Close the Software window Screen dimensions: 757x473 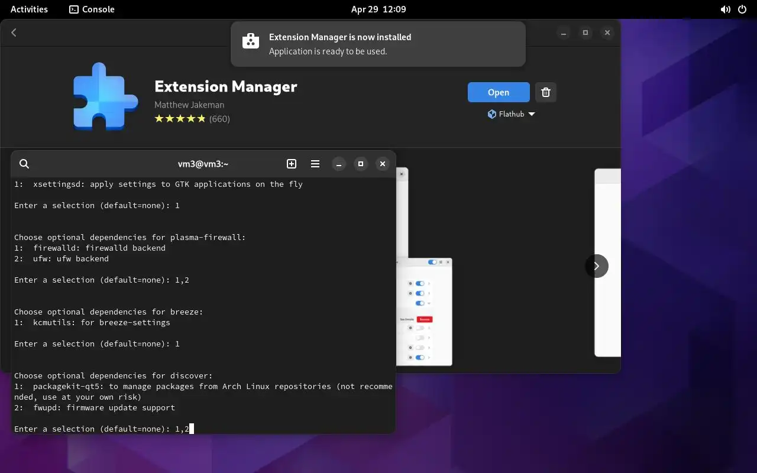point(607,33)
